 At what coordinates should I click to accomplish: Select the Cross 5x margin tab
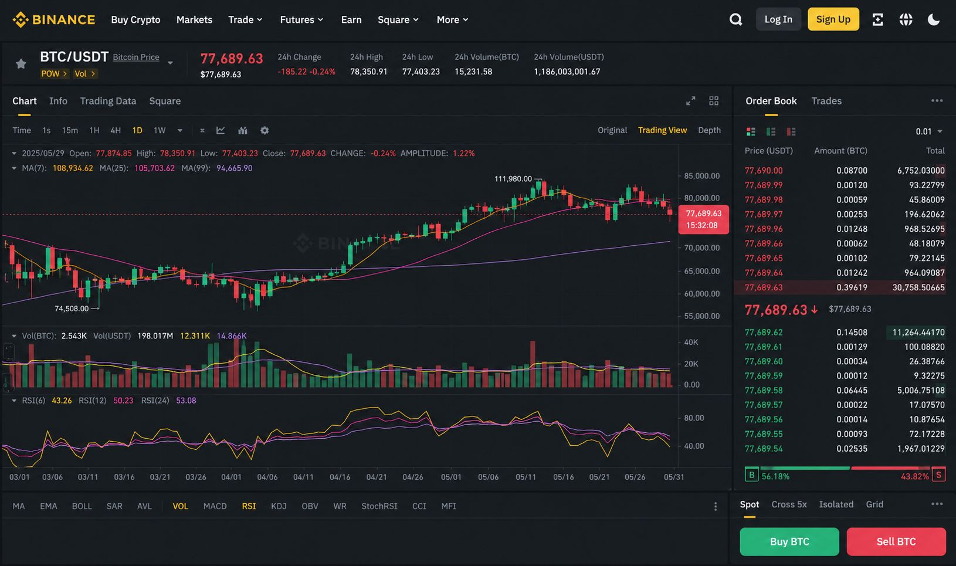tap(789, 504)
